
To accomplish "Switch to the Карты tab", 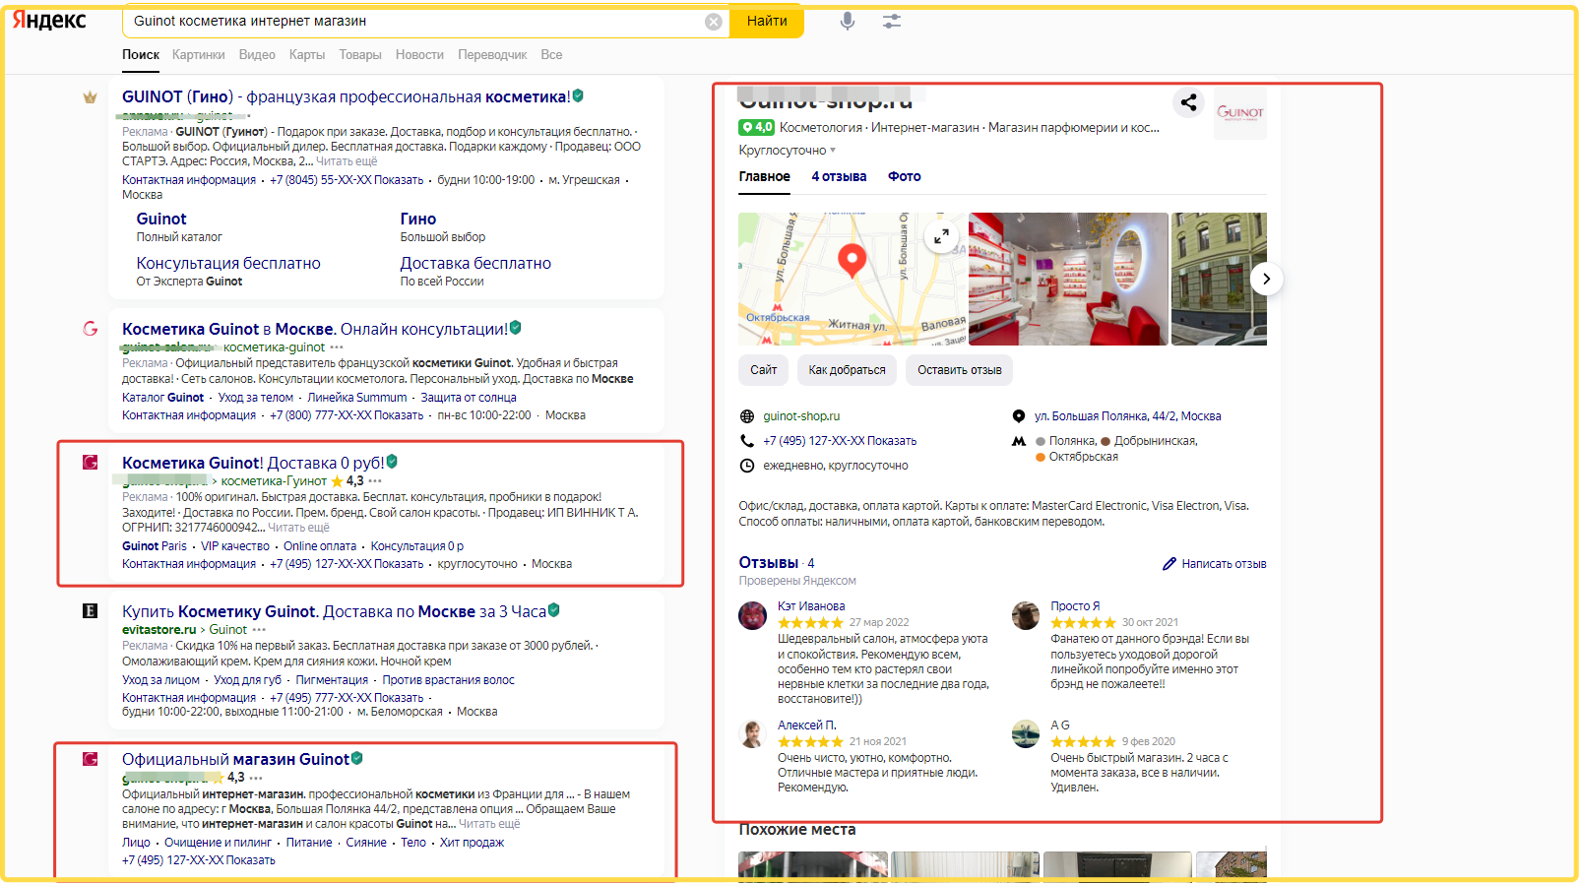I will 307,55.
